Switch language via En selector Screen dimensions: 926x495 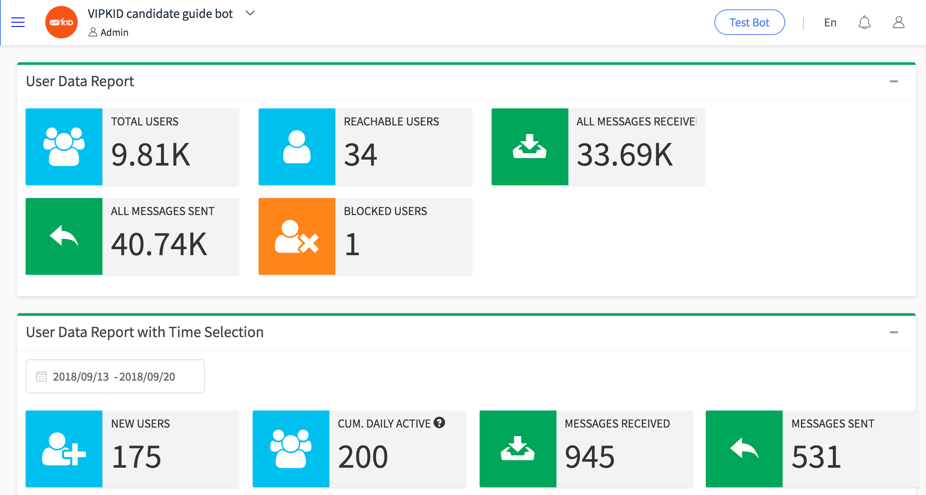point(830,23)
